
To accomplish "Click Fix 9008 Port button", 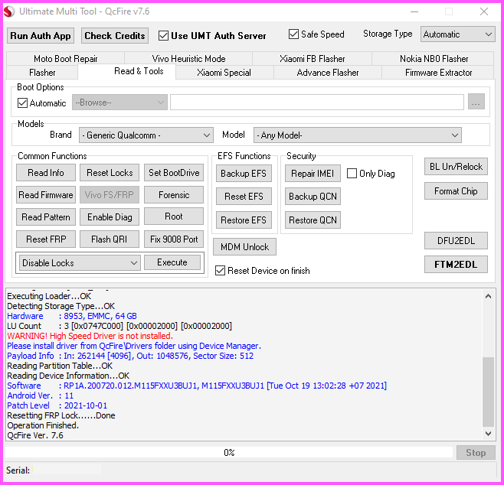I will pyautogui.click(x=174, y=239).
